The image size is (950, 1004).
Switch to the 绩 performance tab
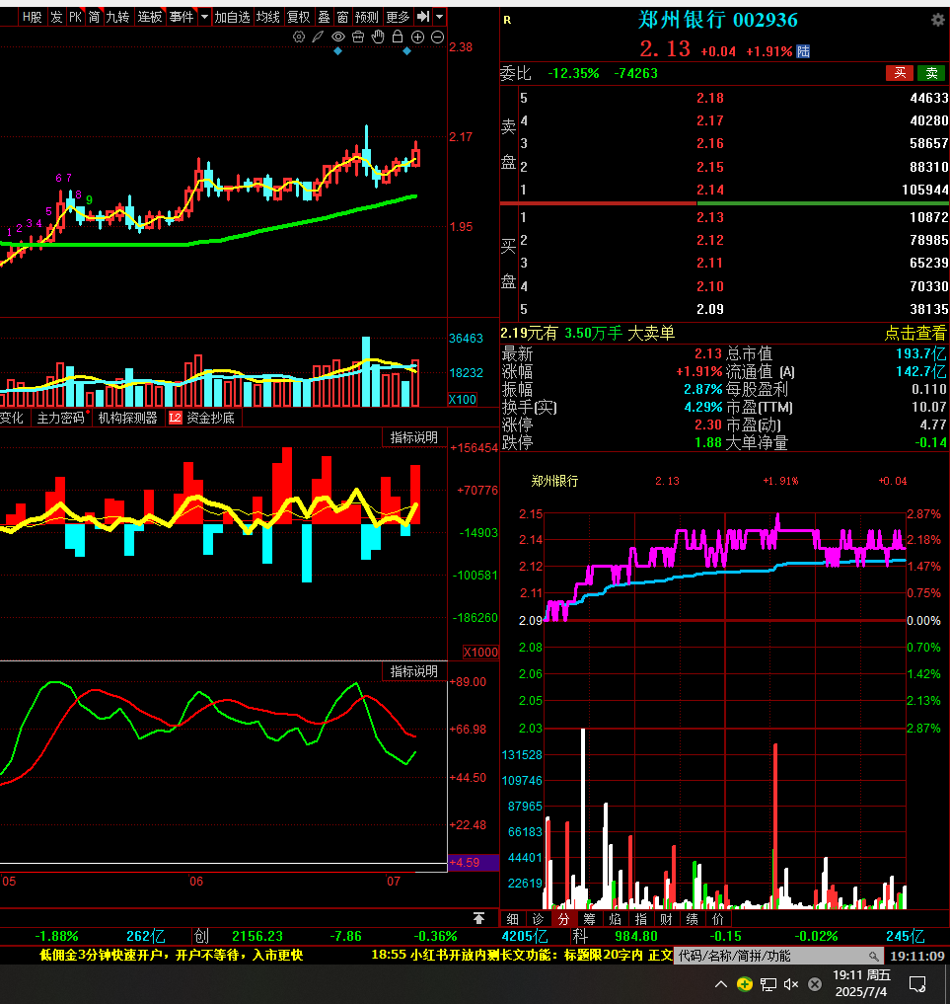click(x=692, y=919)
